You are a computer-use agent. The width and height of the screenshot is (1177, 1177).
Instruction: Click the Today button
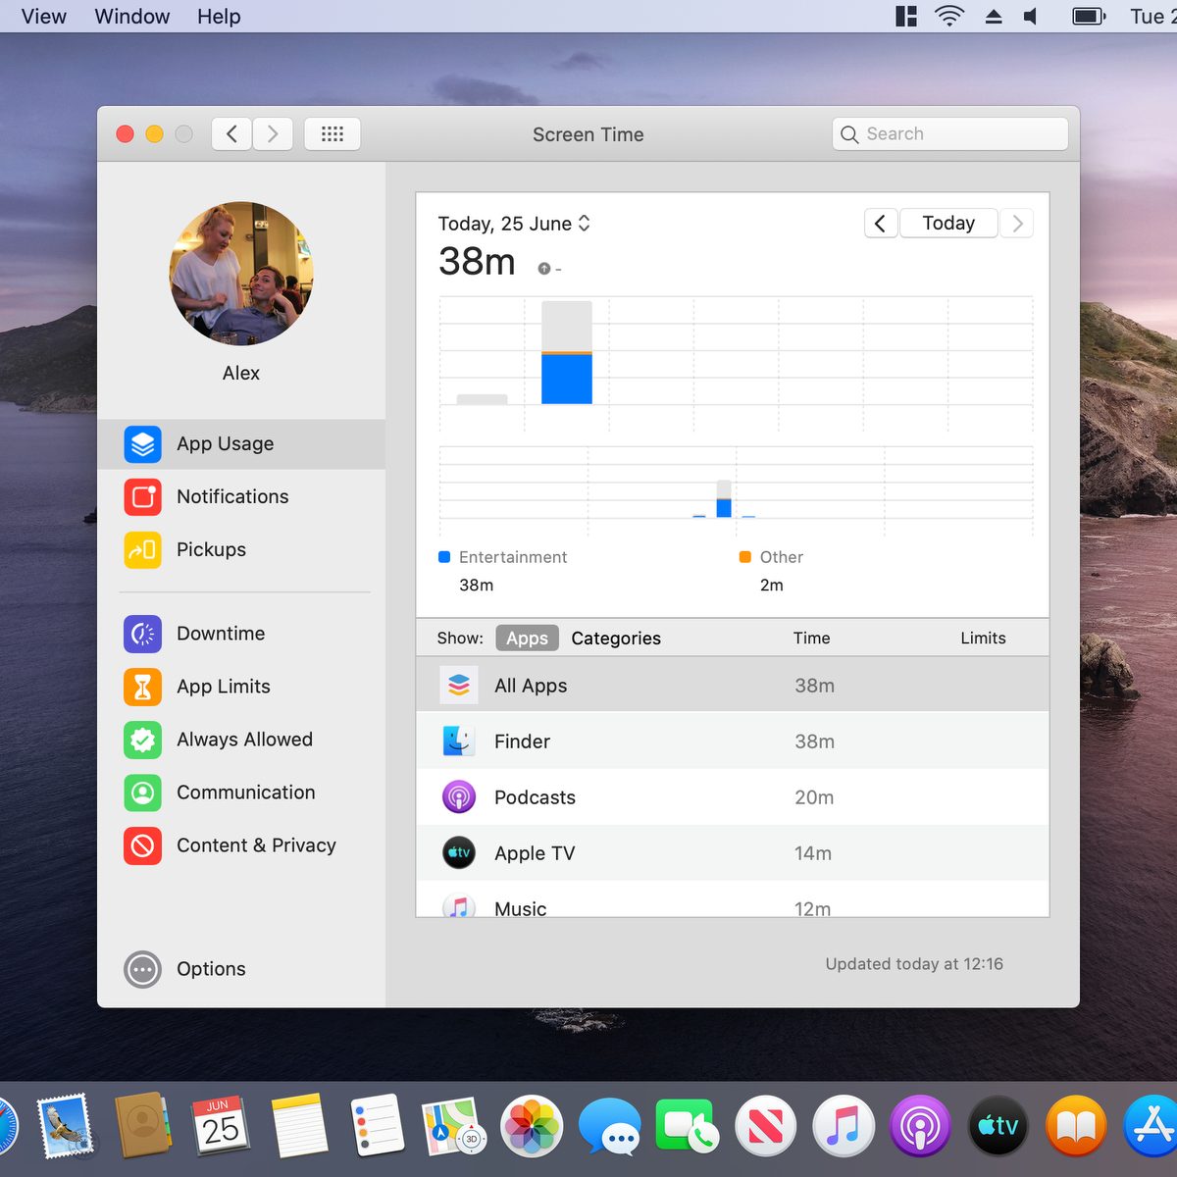[948, 224]
